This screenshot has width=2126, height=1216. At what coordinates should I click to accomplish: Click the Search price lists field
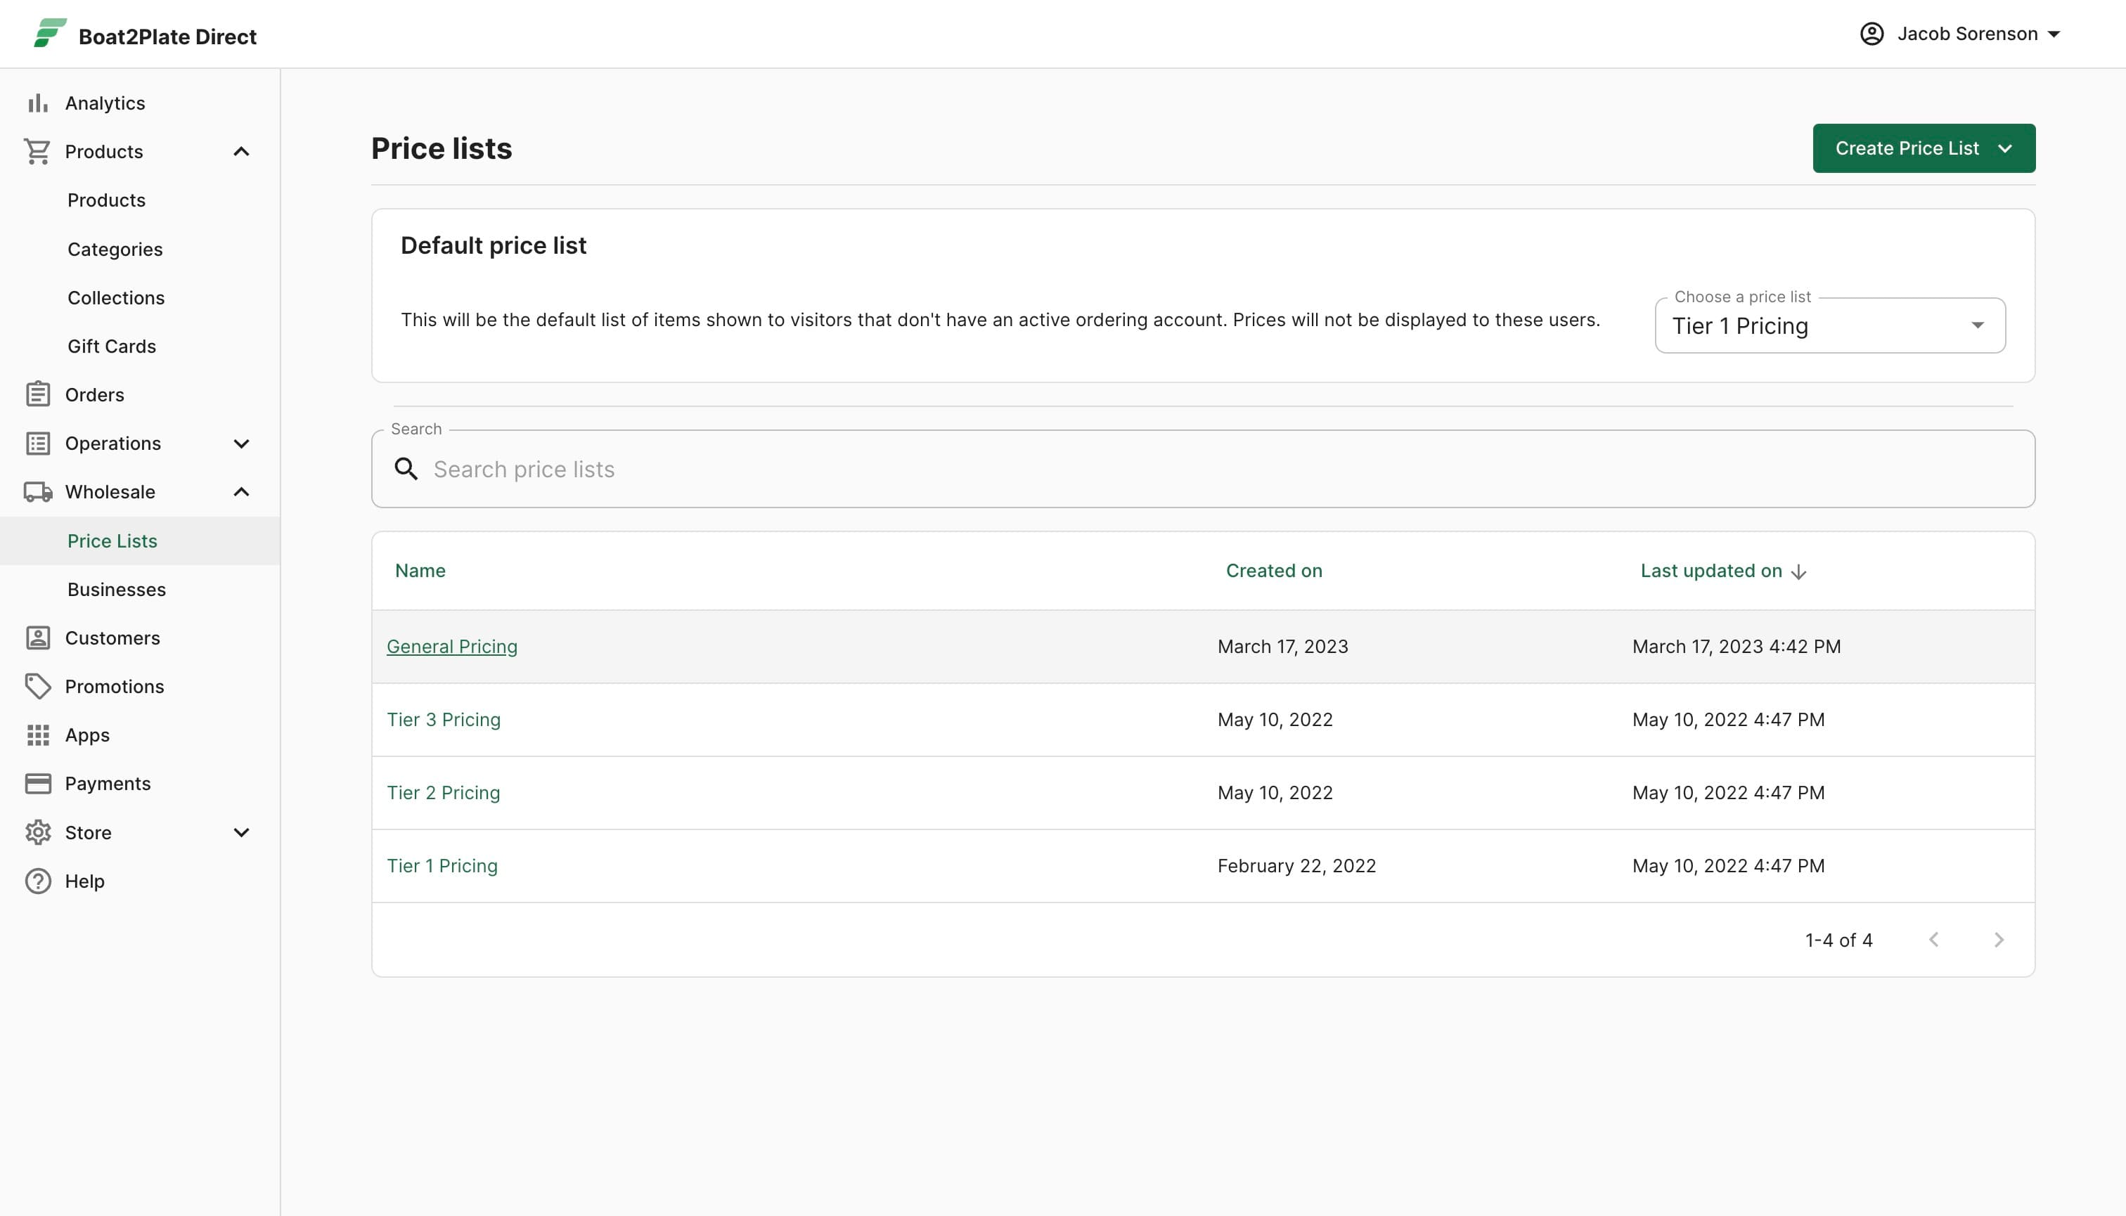[1203, 469]
